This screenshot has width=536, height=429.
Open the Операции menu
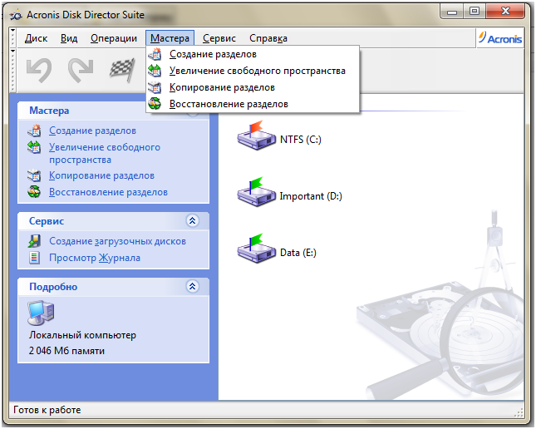coord(114,38)
